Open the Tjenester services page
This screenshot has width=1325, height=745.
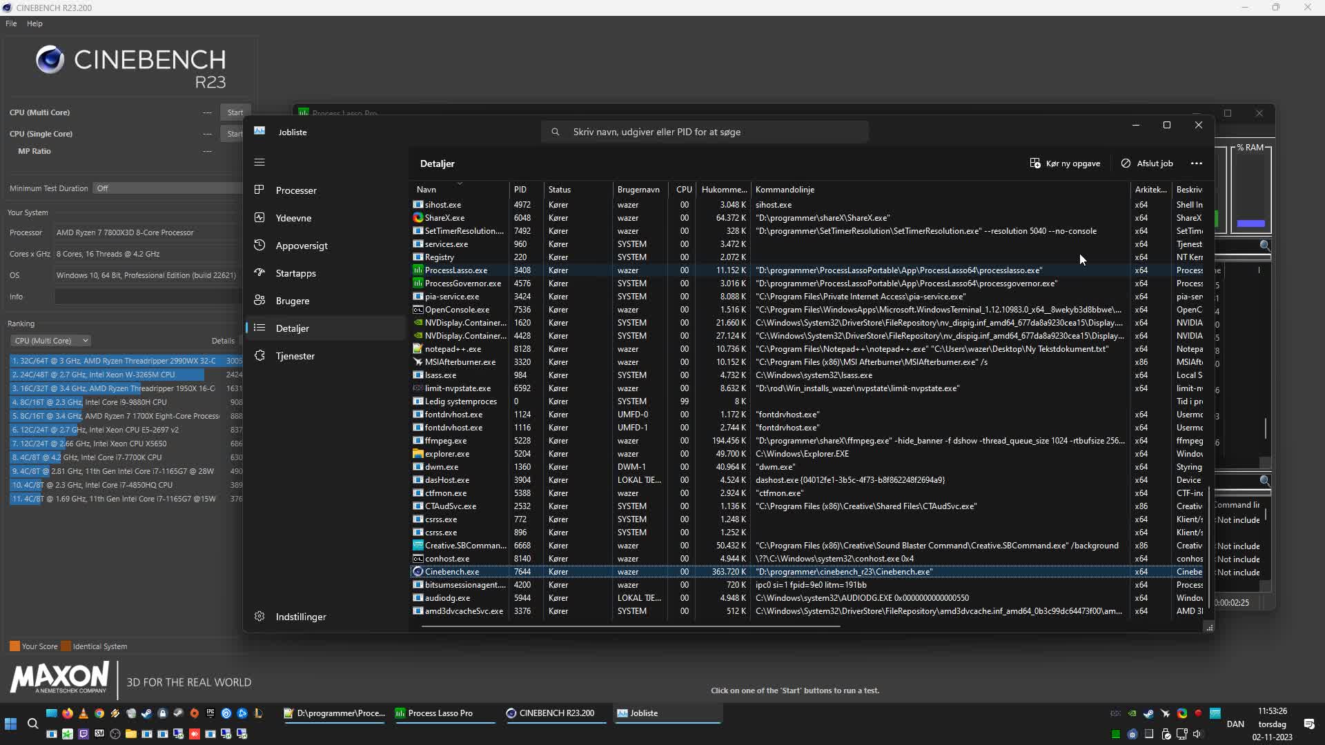(295, 356)
